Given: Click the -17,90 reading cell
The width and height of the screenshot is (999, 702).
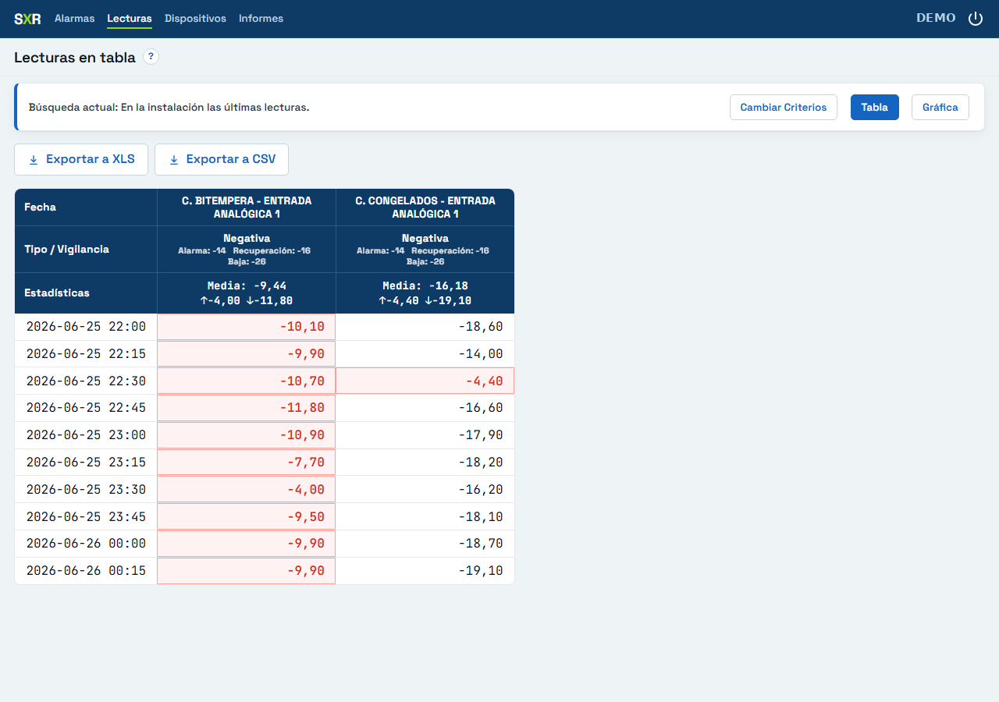Looking at the screenshot, I should pos(425,435).
